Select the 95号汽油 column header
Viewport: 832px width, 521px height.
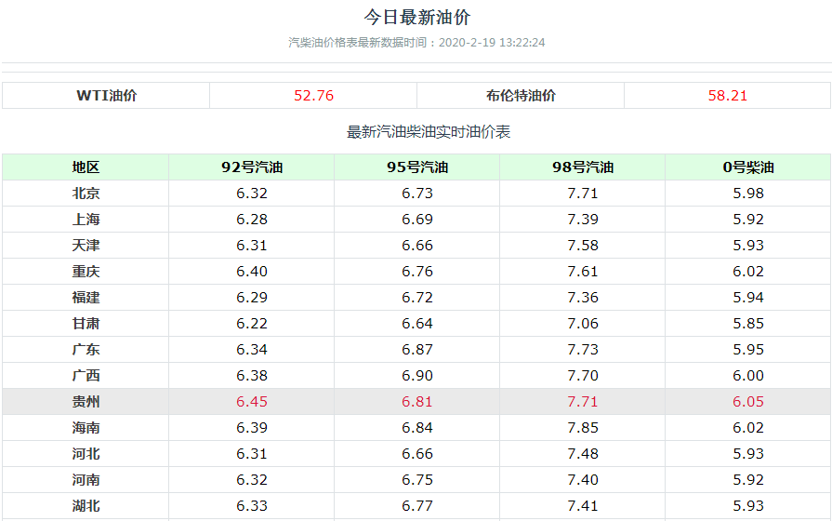416,167
